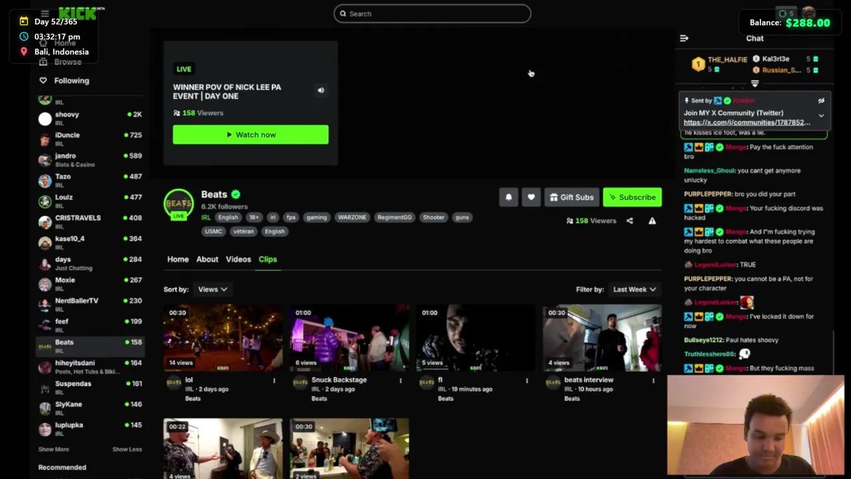Open the Beats channel avatar

click(178, 204)
